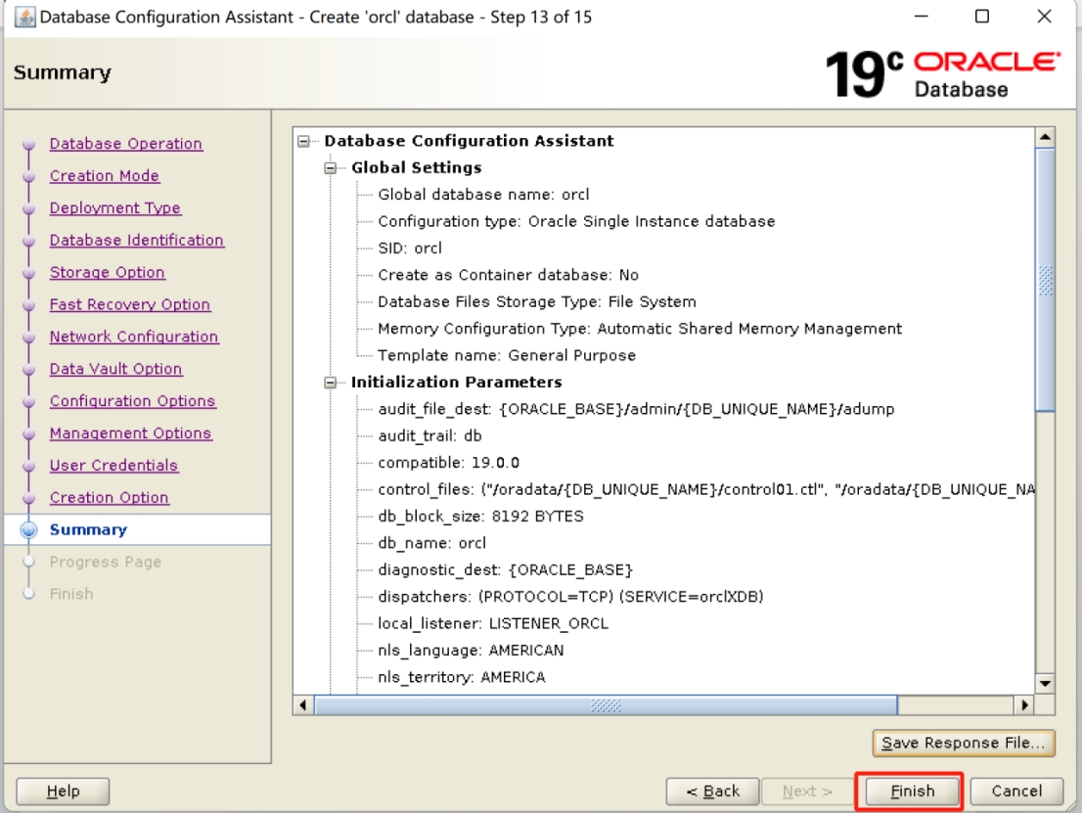The width and height of the screenshot is (1083, 813).
Task: Minimize the Database Configuration Assistant window
Action: pyautogui.click(x=921, y=16)
